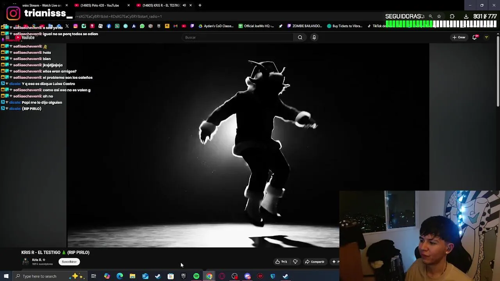Open the Instagram bookmark icon

[75, 26]
